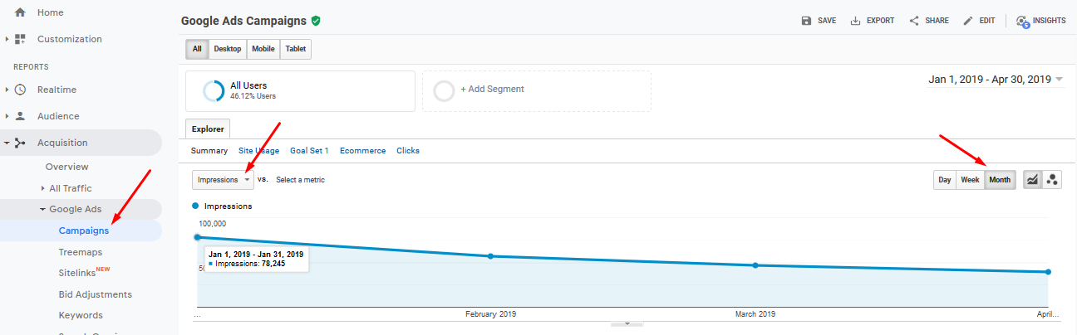The width and height of the screenshot is (1077, 335).
Task: Click the Export download icon
Action: pyautogui.click(x=855, y=21)
